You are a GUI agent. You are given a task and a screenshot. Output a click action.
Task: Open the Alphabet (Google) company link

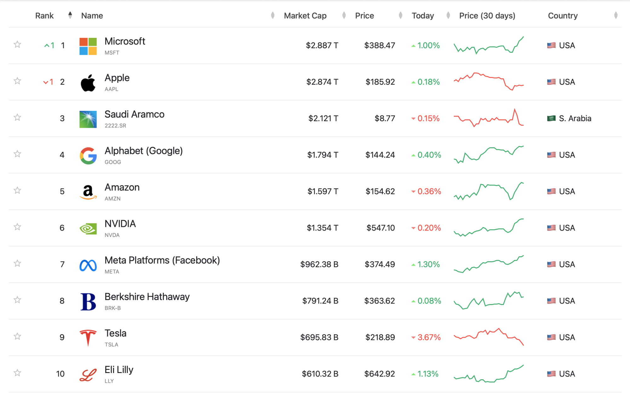[x=143, y=151]
